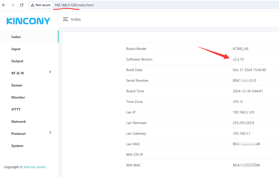This screenshot has width=279, height=177.
Task: Open the Sensor page
Action: (x=17, y=85)
